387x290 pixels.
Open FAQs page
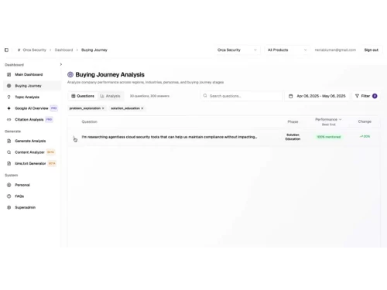point(19,196)
